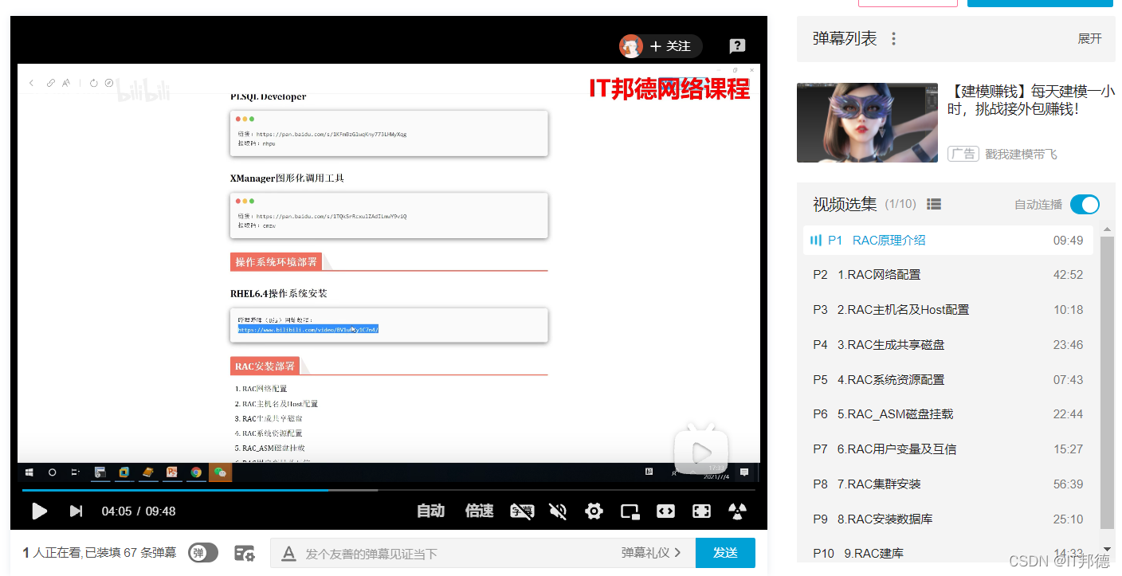The height and width of the screenshot is (576, 1122).
Task: Click the play button in player controls
Action: [x=39, y=511]
